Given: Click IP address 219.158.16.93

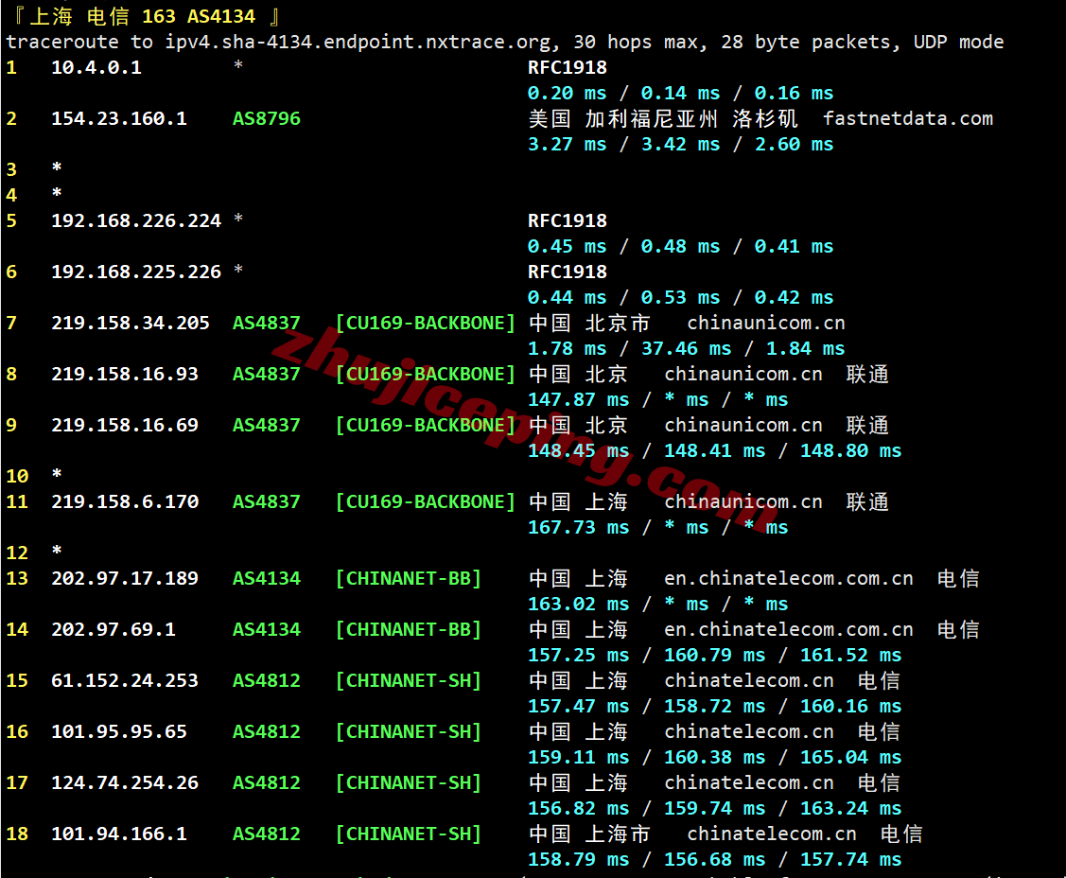Looking at the screenshot, I should click(x=125, y=374).
